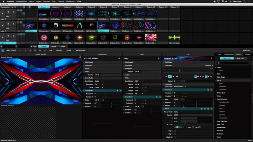Open the Behaviour Cut dropdown

99,84
